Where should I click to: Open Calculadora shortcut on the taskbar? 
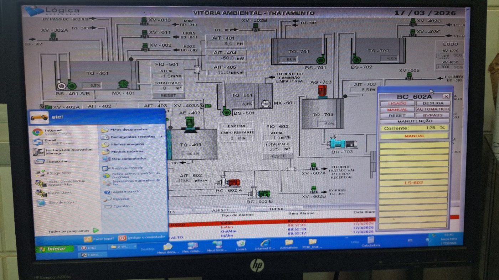click(371, 241)
